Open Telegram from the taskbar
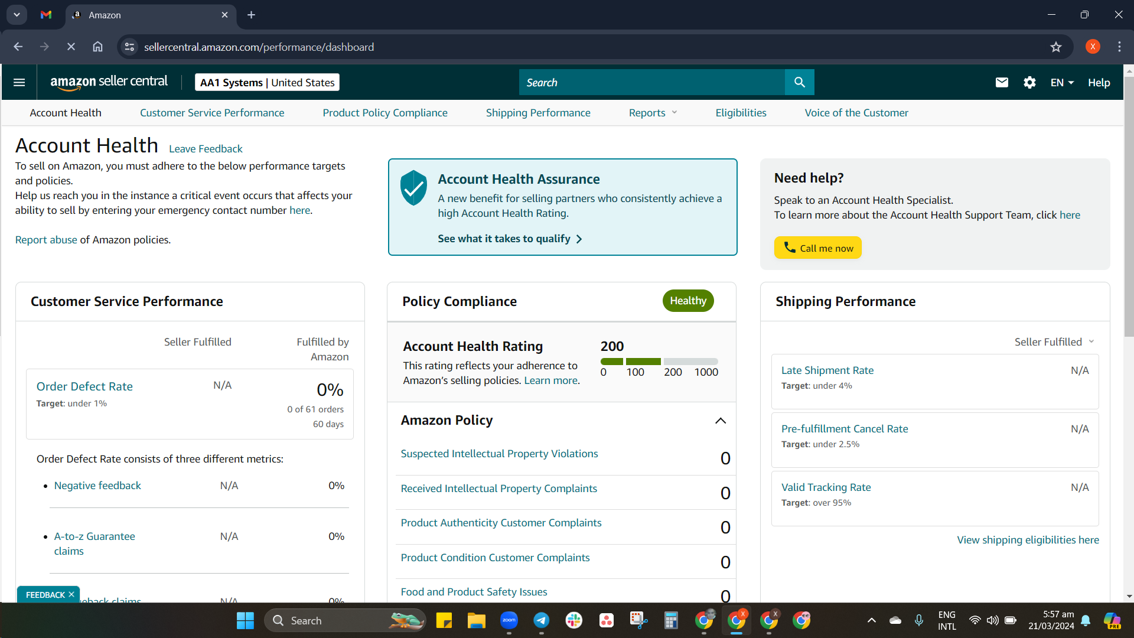 click(541, 620)
